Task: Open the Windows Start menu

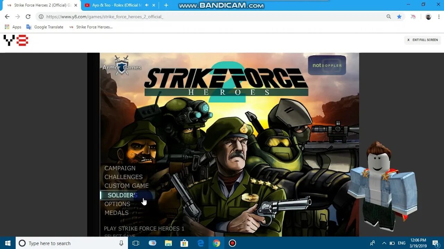Action: click(x=8, y=243)
